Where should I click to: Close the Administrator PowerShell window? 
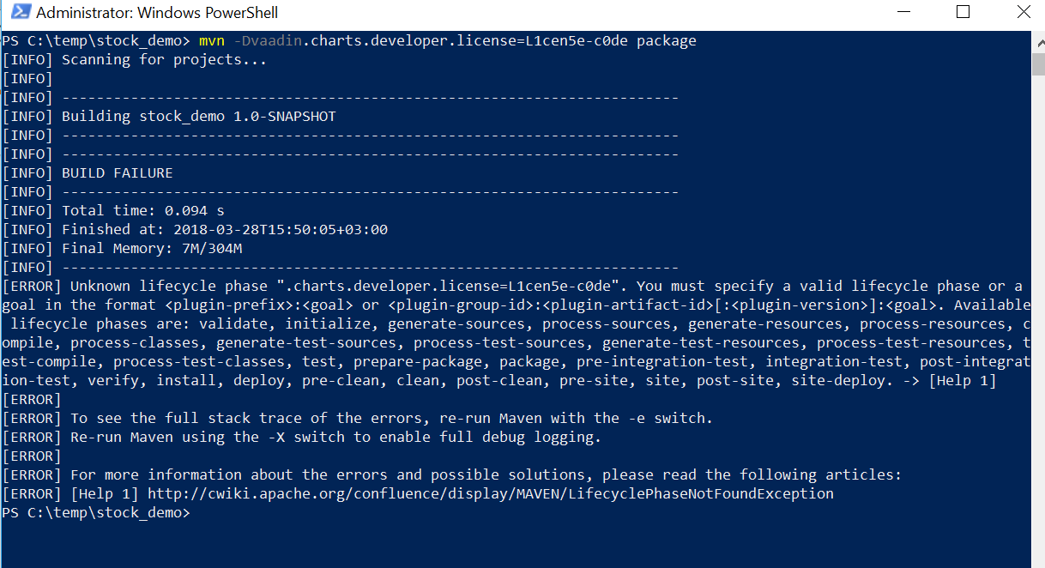1023,12
